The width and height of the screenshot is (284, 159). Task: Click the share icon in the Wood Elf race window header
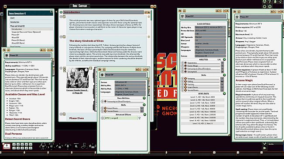pyautogui.click(x=140, y=70)
